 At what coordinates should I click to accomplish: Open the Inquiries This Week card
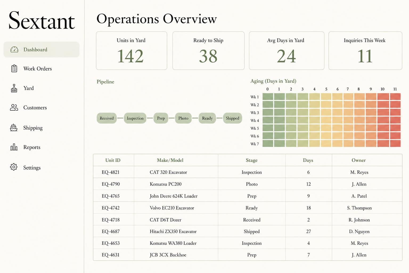365,51
